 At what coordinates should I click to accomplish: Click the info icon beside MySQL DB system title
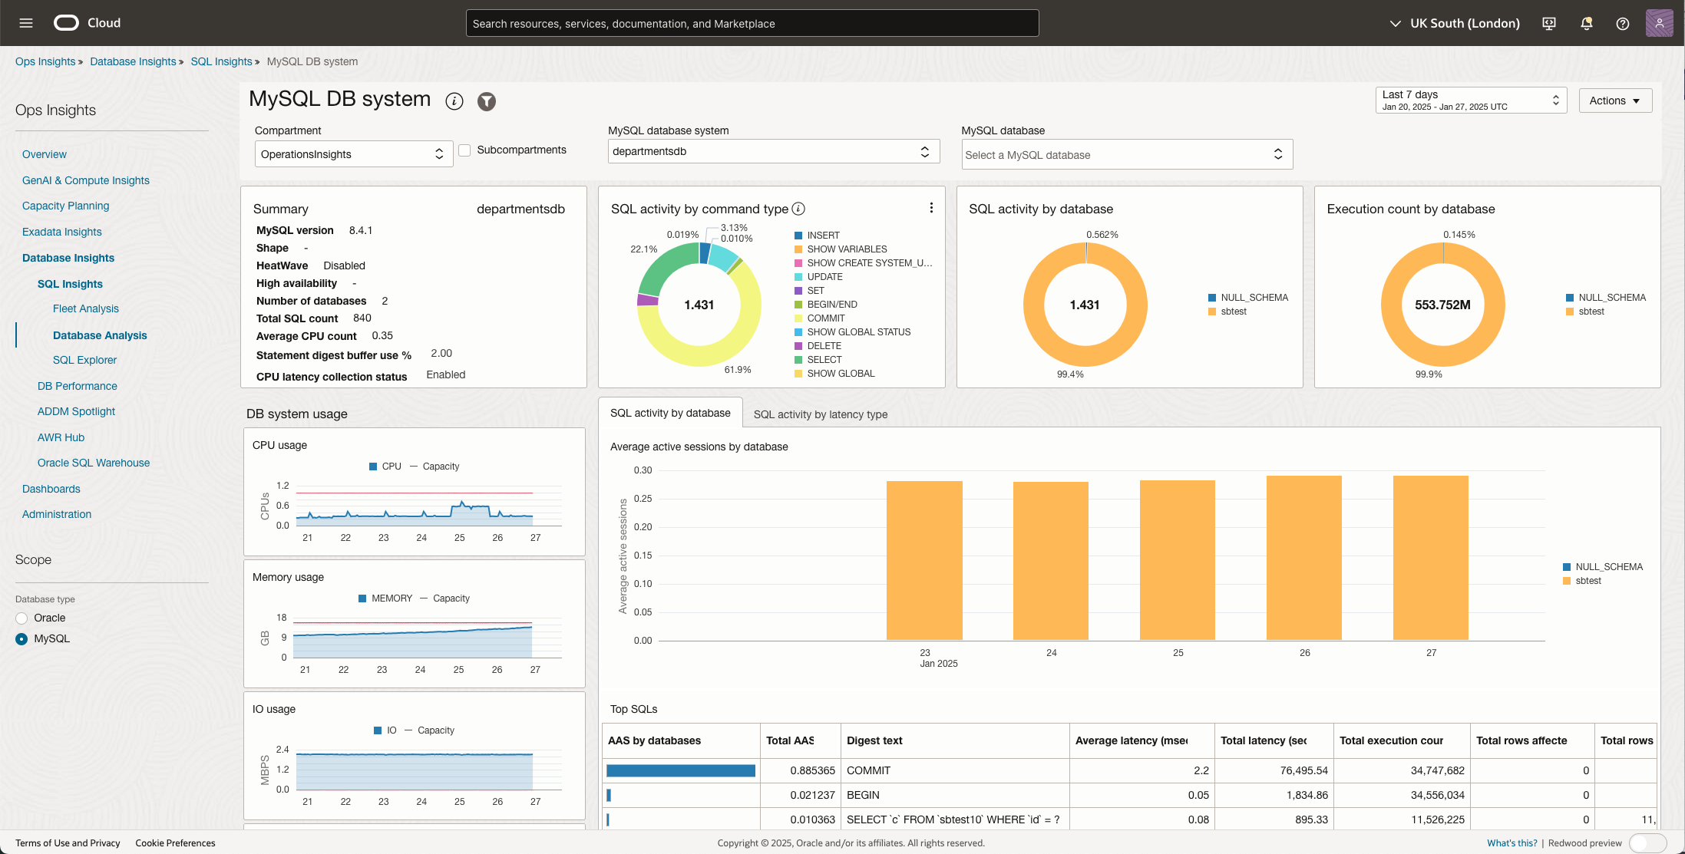[454, 101]
